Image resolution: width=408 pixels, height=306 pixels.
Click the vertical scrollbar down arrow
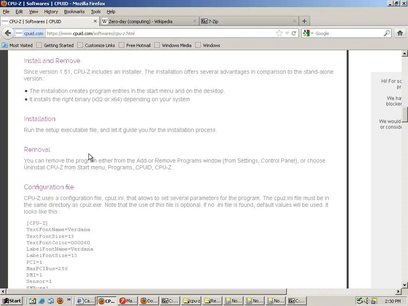click(405, 285)
